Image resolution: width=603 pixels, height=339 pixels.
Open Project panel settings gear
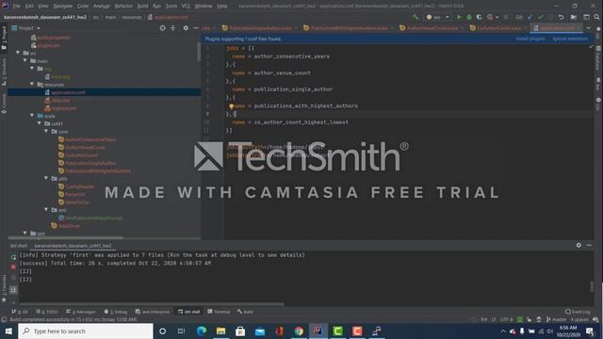coord(186,28)
